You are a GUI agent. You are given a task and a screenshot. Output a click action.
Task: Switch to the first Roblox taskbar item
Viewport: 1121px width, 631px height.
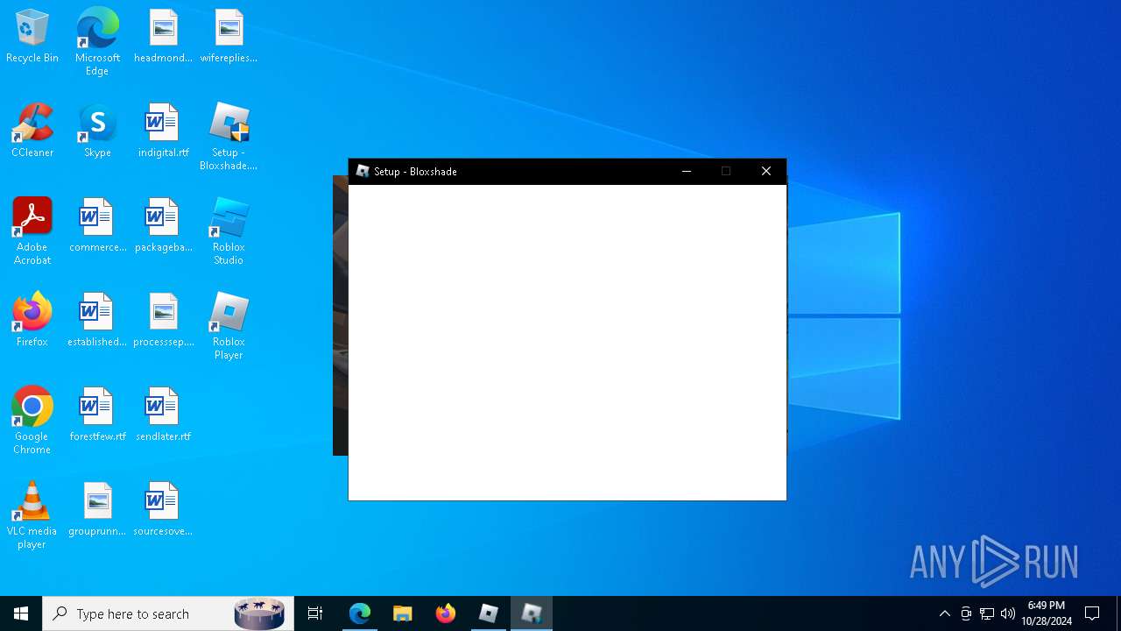coord(489,613)
